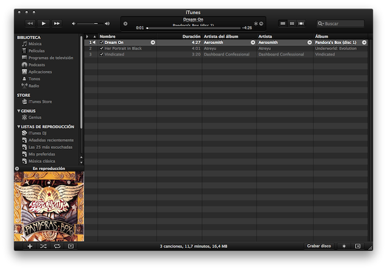Select Her Portrait in Black song
This screenshot has height=270, width=387.
(123, 48)
